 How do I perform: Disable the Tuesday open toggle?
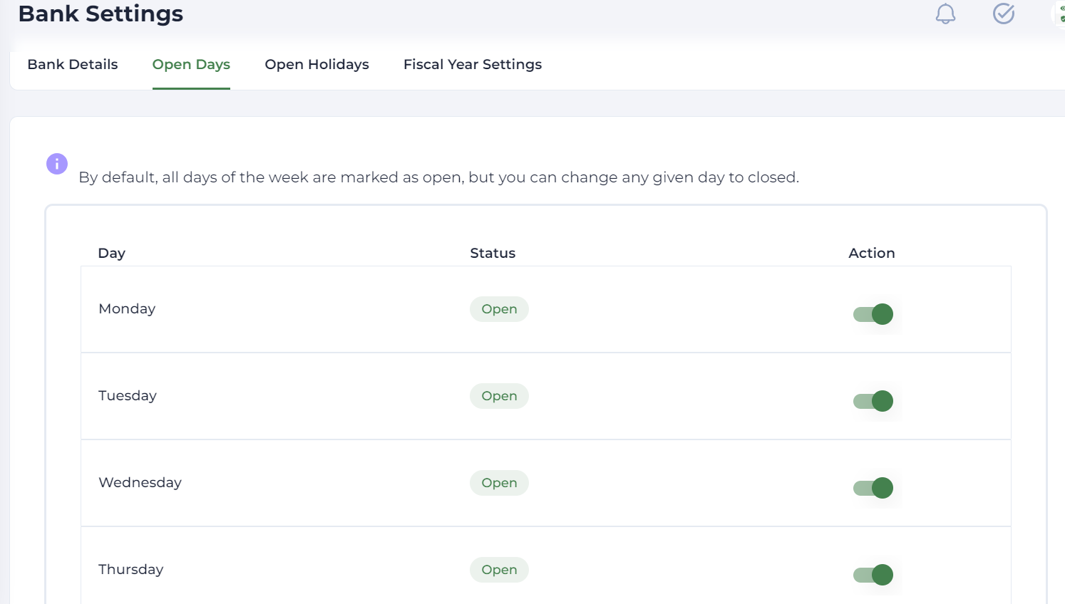coord(873,401)
